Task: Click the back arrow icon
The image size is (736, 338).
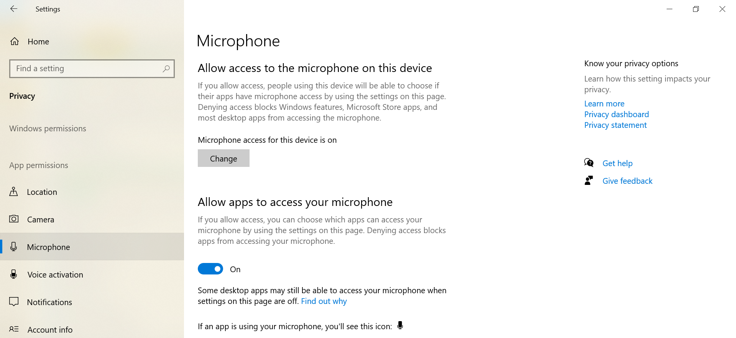Action: pyautogui.click(x=14, y=9)
